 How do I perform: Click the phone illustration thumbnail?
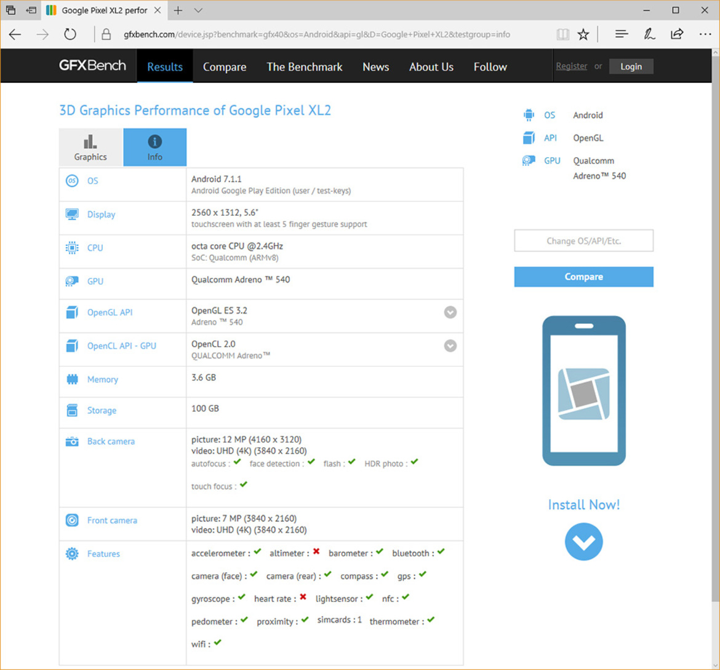[x=583, y=391]
